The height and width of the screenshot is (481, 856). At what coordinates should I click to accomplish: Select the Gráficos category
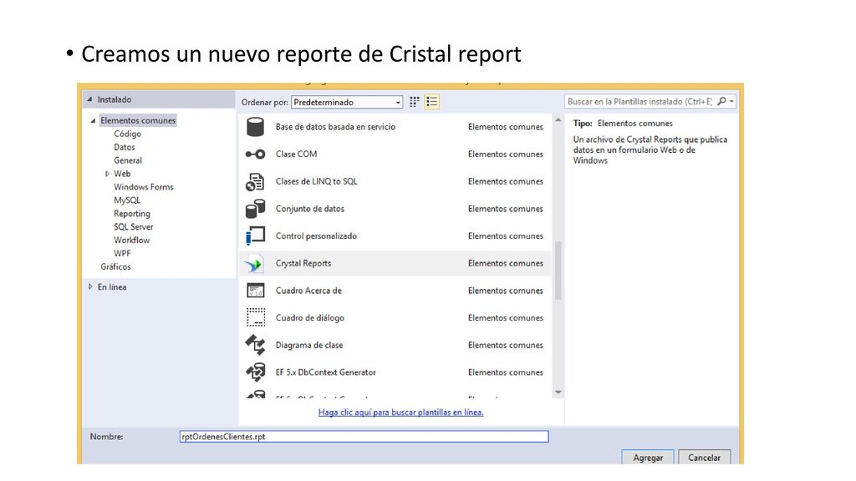click(115, 266)
